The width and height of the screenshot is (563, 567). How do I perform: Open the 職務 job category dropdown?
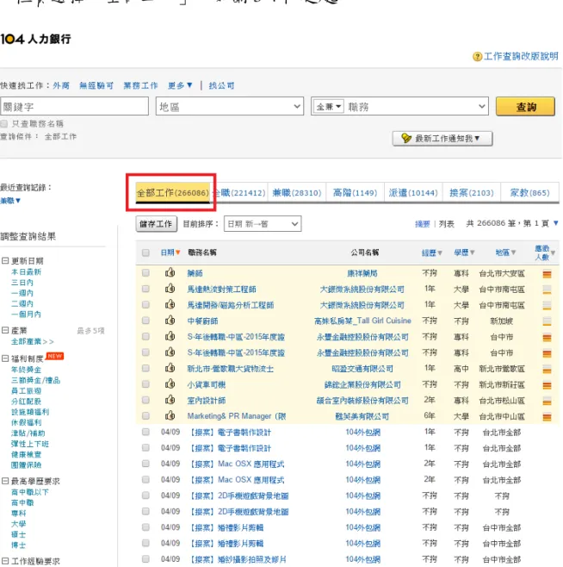coord(417,106)
